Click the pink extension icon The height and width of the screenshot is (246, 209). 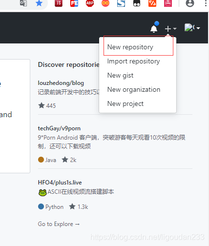(x=168, y=3)
